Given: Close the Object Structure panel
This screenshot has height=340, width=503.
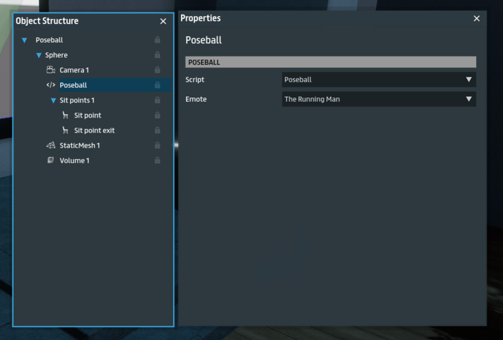Looking at the screenshot, I should pyautogui.click(x=163, y=21).
